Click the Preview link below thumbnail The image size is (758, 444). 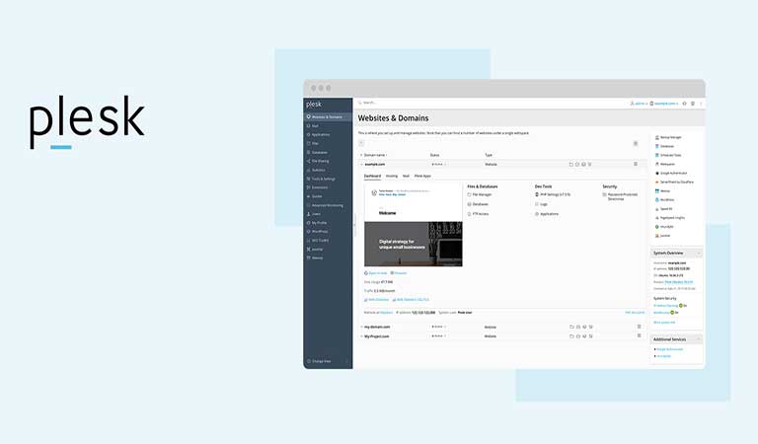(x=399, y=273)
